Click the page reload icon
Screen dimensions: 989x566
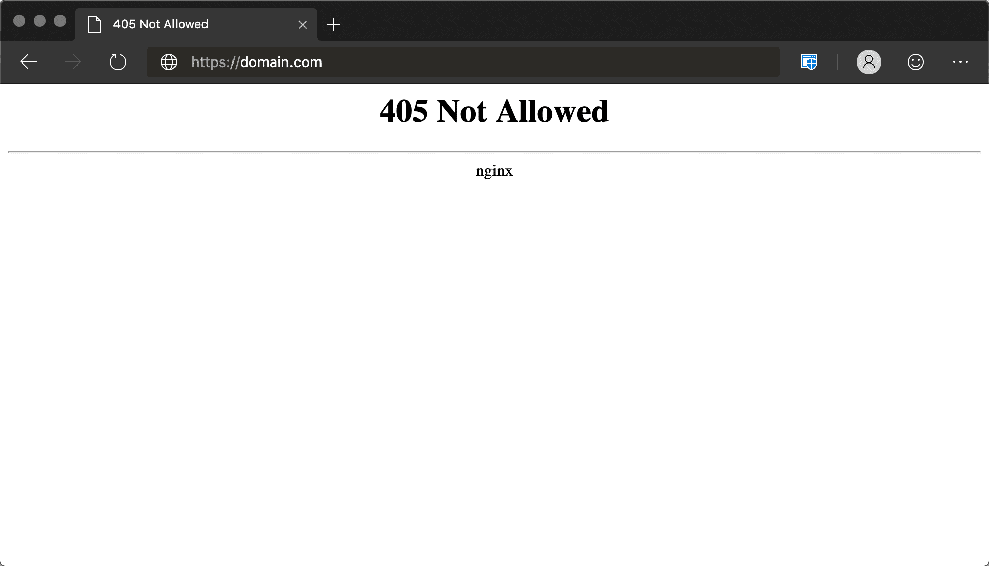coord(118,62)
